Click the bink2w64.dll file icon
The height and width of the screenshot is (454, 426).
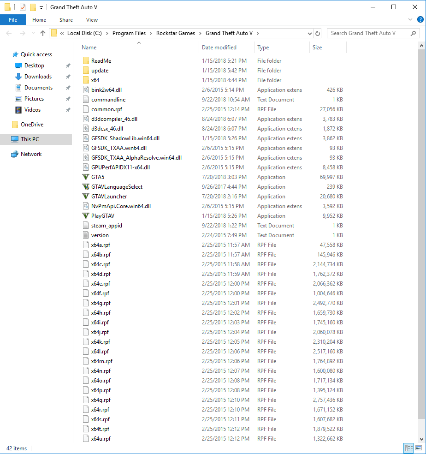[x=86, y=90]
